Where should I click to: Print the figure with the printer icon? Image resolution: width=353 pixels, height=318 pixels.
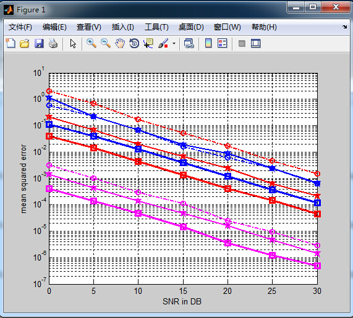[53, 43]
